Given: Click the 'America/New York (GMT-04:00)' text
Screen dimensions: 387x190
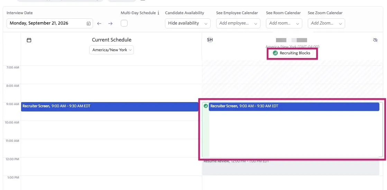Looking at the screenshot, I should (x=292, y=47).
